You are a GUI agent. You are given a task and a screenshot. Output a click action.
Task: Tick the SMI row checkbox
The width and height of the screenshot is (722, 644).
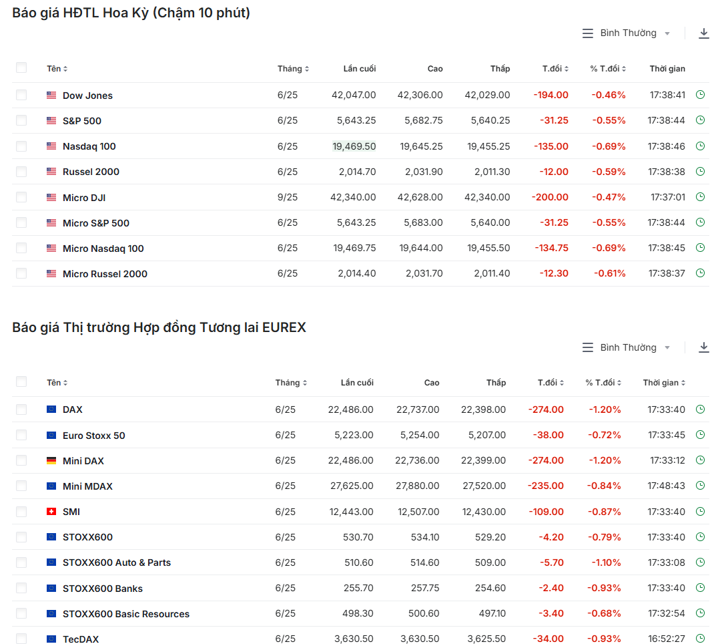tap(21, 512)
